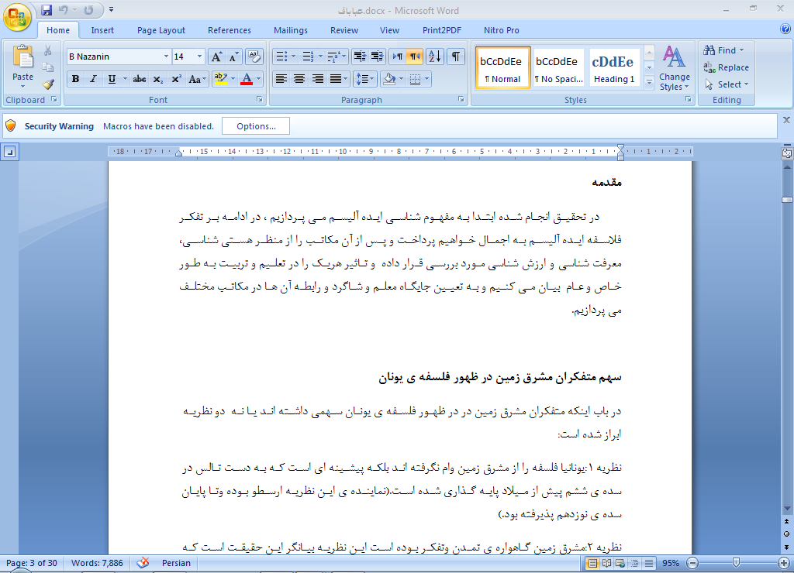
Task: Click the Replace button in Editing group
Action: click(x=726, y=67)
